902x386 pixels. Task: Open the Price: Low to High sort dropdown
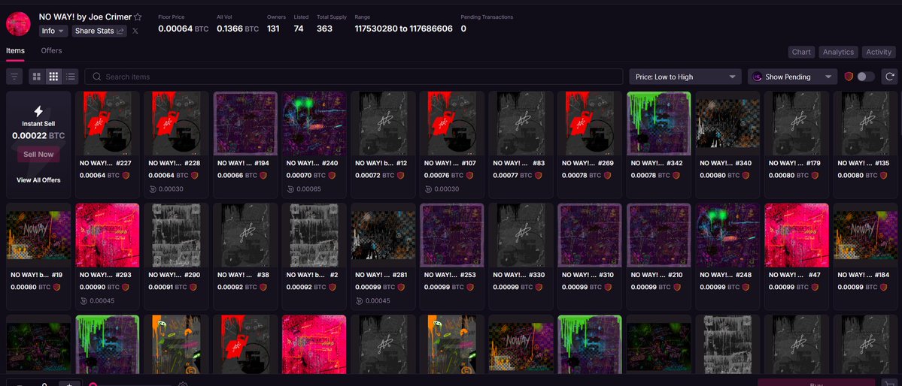tap(685, 77)
